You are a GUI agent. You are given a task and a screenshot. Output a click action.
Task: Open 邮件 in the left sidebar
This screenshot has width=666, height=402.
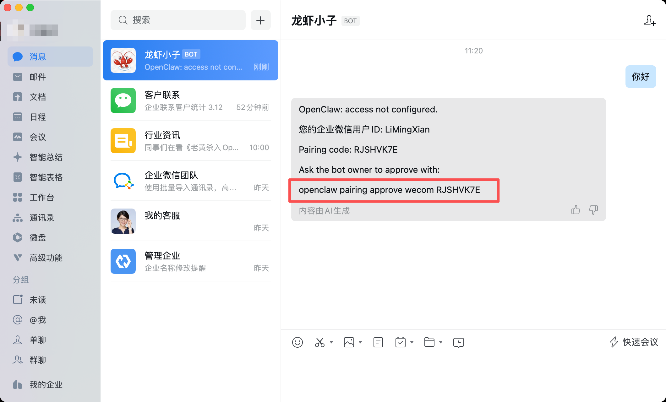[38, 77]
